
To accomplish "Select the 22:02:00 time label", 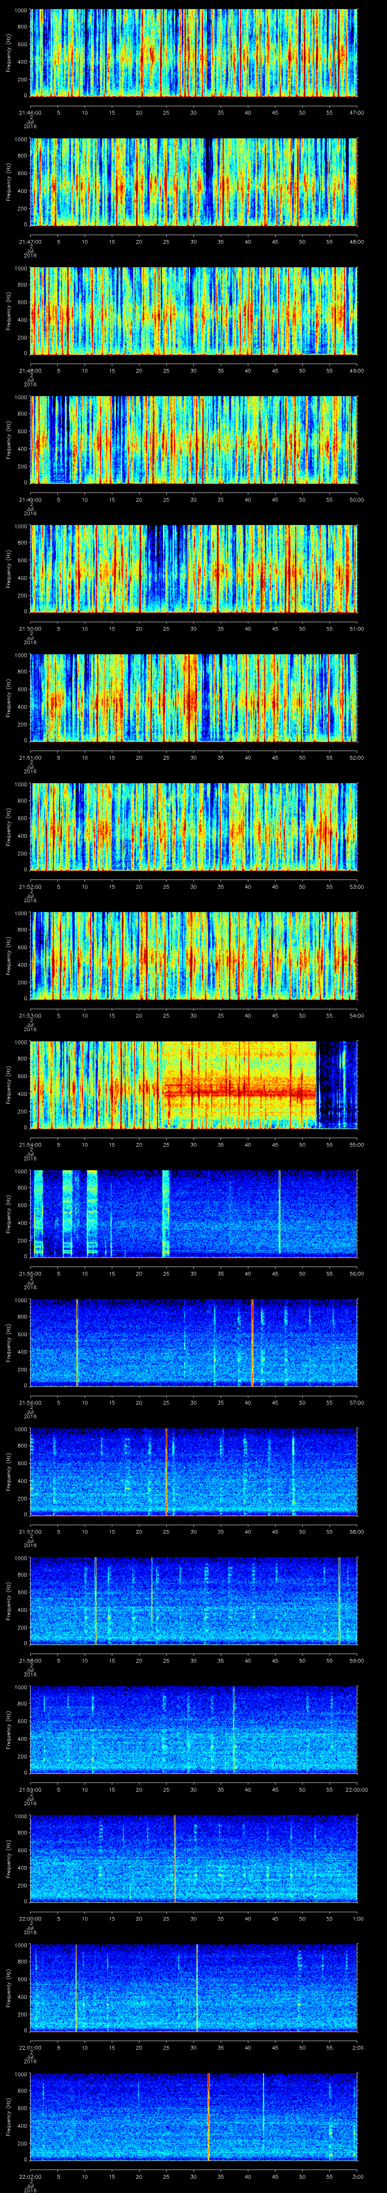I will 30,2176.
